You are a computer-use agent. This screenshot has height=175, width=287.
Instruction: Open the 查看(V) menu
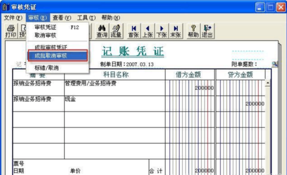pyautogui.click(x=62, y=18)
